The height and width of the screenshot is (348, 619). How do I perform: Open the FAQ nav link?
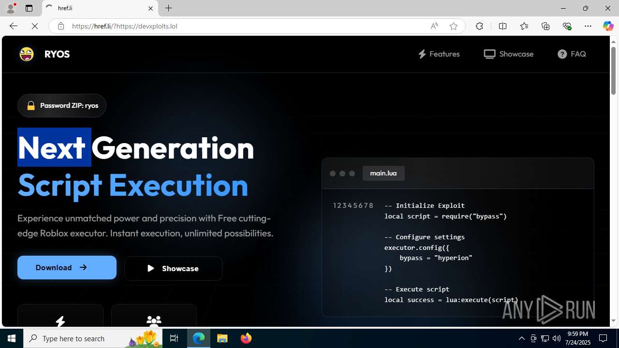pos(572,54)
